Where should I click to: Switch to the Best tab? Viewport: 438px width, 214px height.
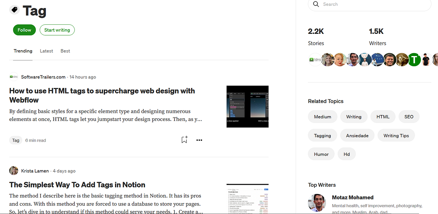point(65,51)
